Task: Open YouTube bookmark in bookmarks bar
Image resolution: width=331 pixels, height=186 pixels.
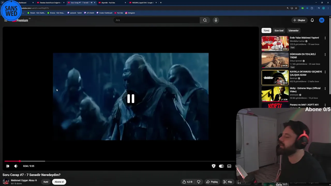Action: tap(119, 13)
